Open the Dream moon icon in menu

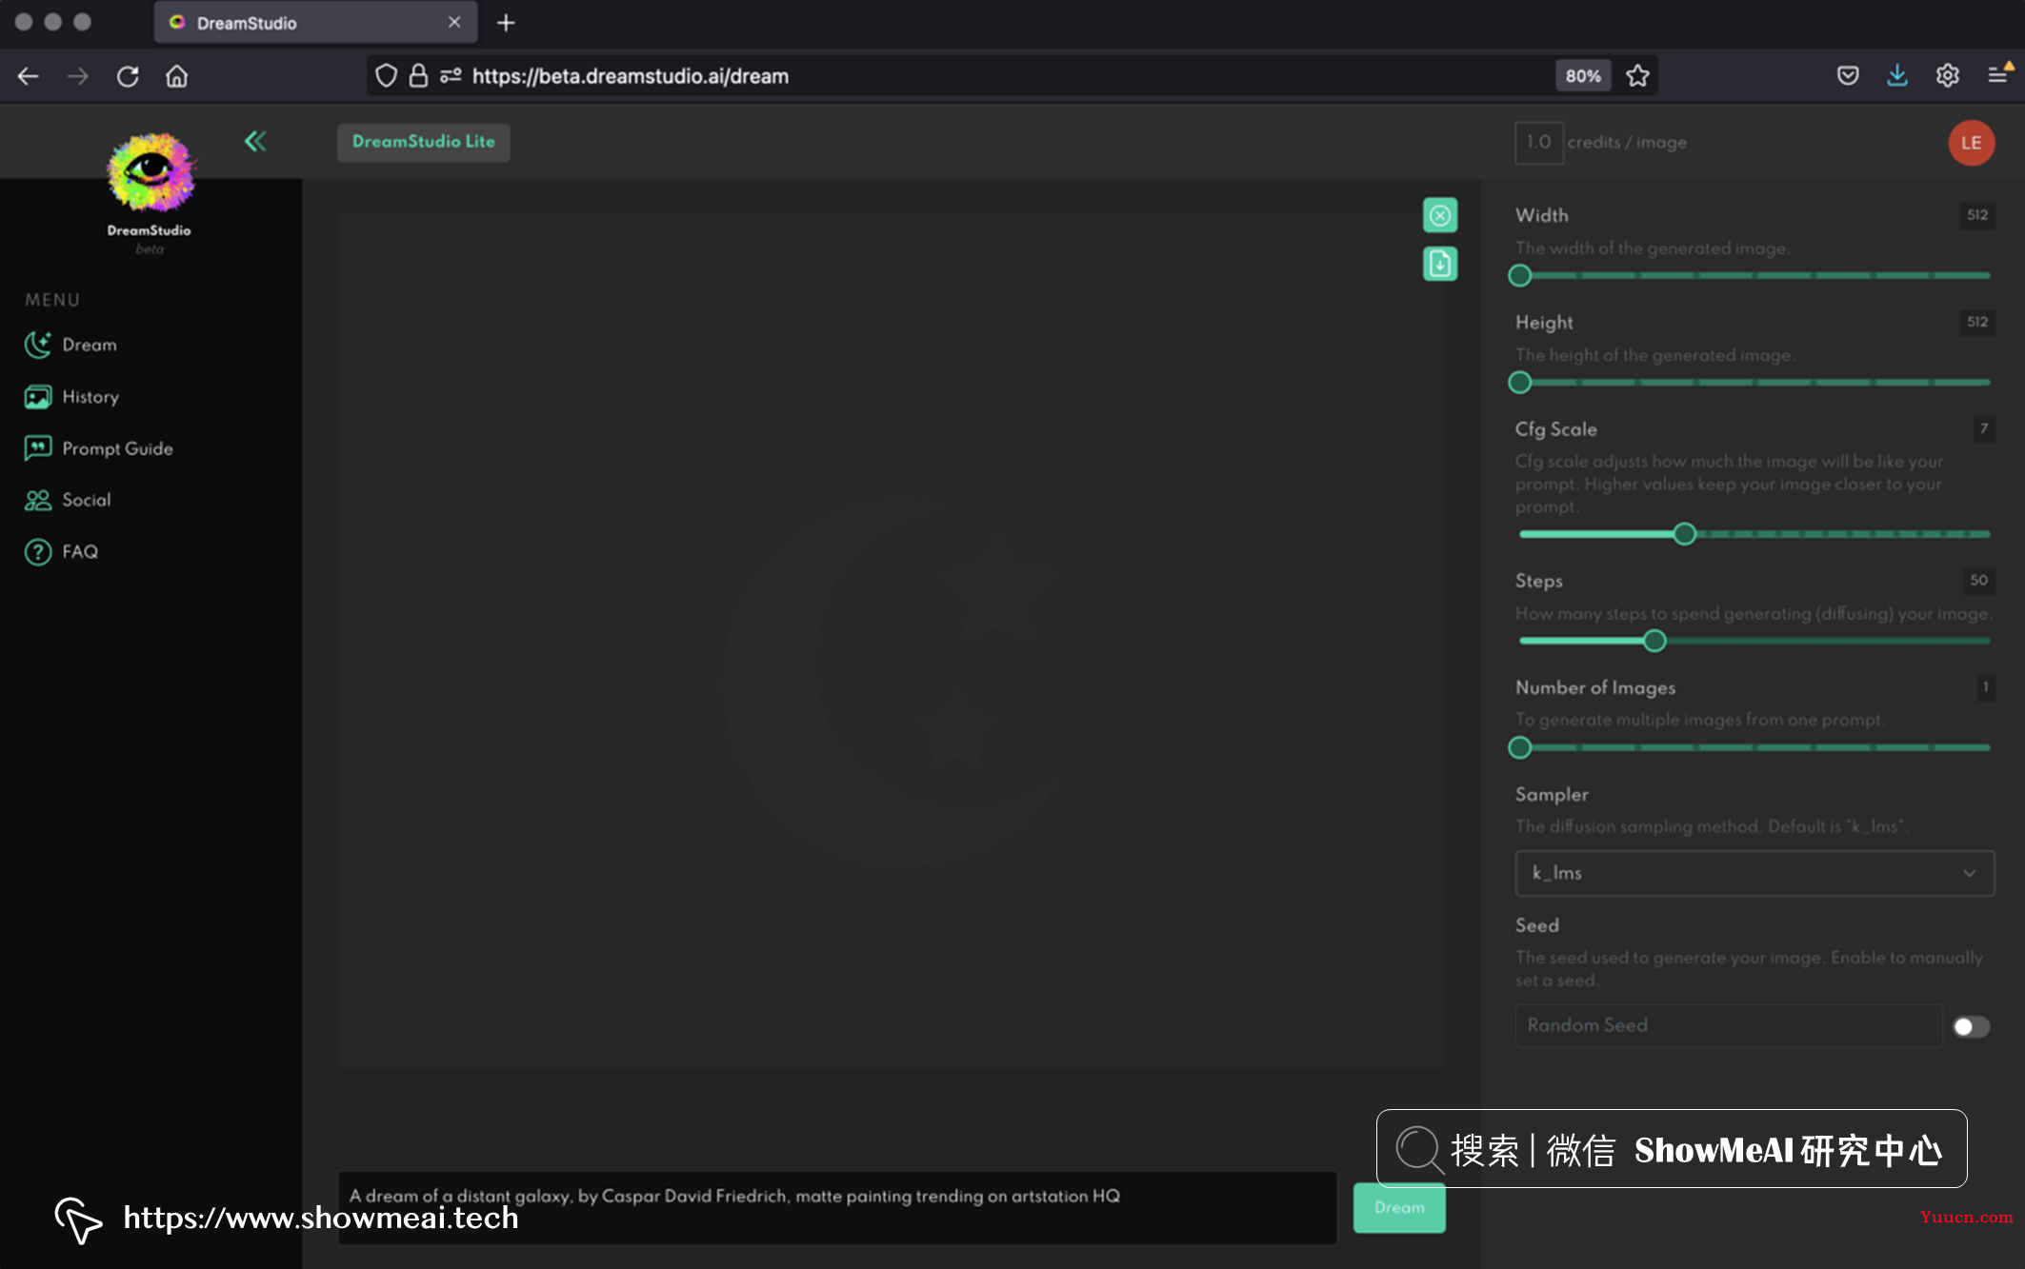[x=38, y=345]
